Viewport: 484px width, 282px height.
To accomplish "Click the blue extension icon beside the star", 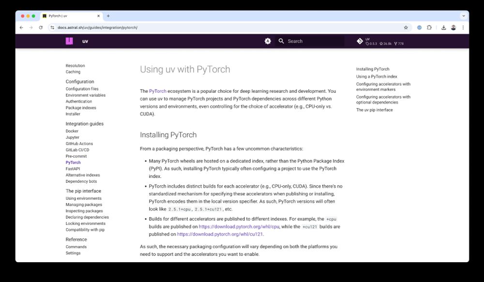I will [419, 28].
